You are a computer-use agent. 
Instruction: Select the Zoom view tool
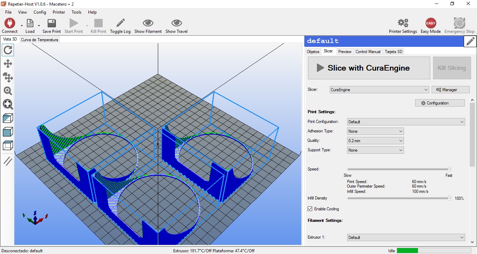point(8,91)
